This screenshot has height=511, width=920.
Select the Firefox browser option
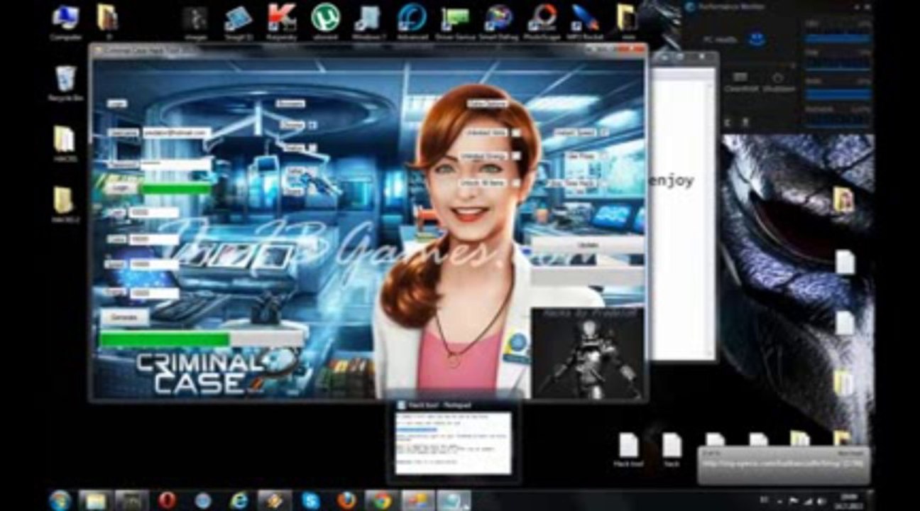point(313,148)
